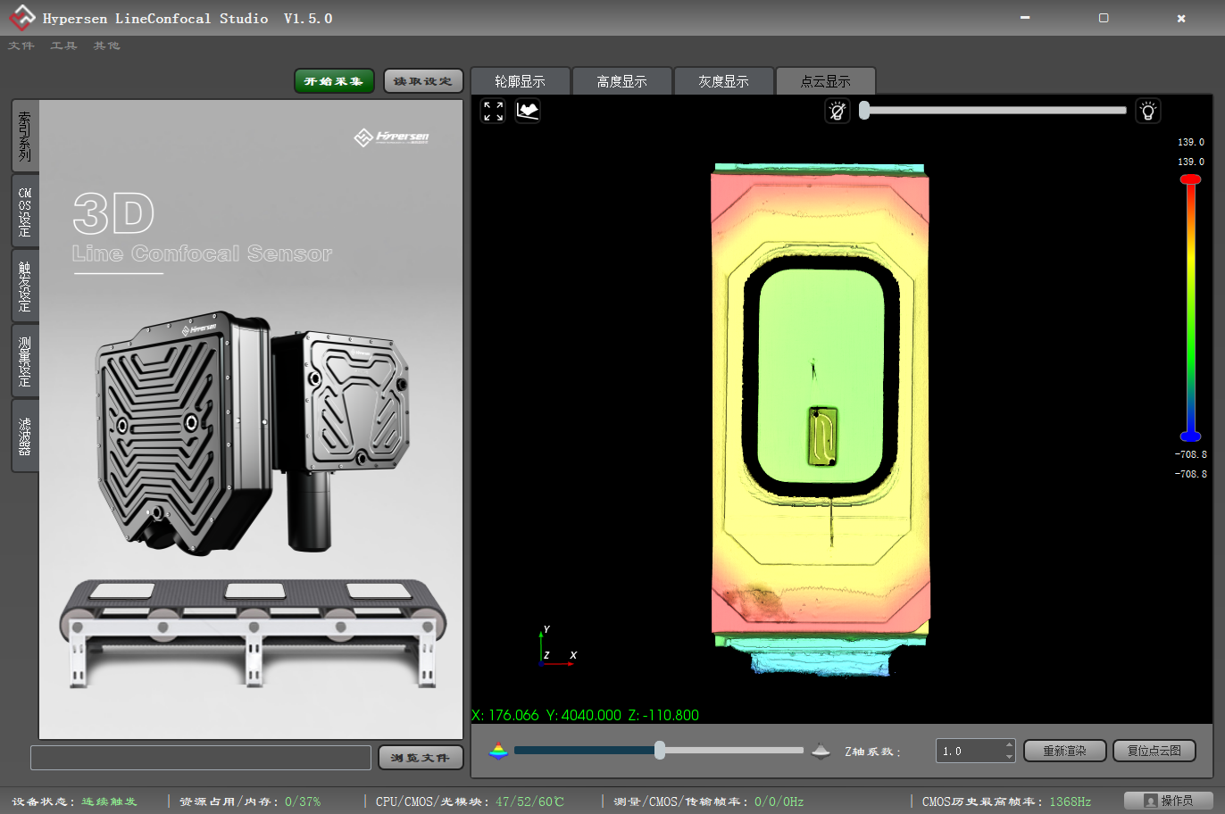Image resolution: width=1225 pixels, height=814 pixels.
Task: Click the green 开始采集 button
Action: [334, 81]
